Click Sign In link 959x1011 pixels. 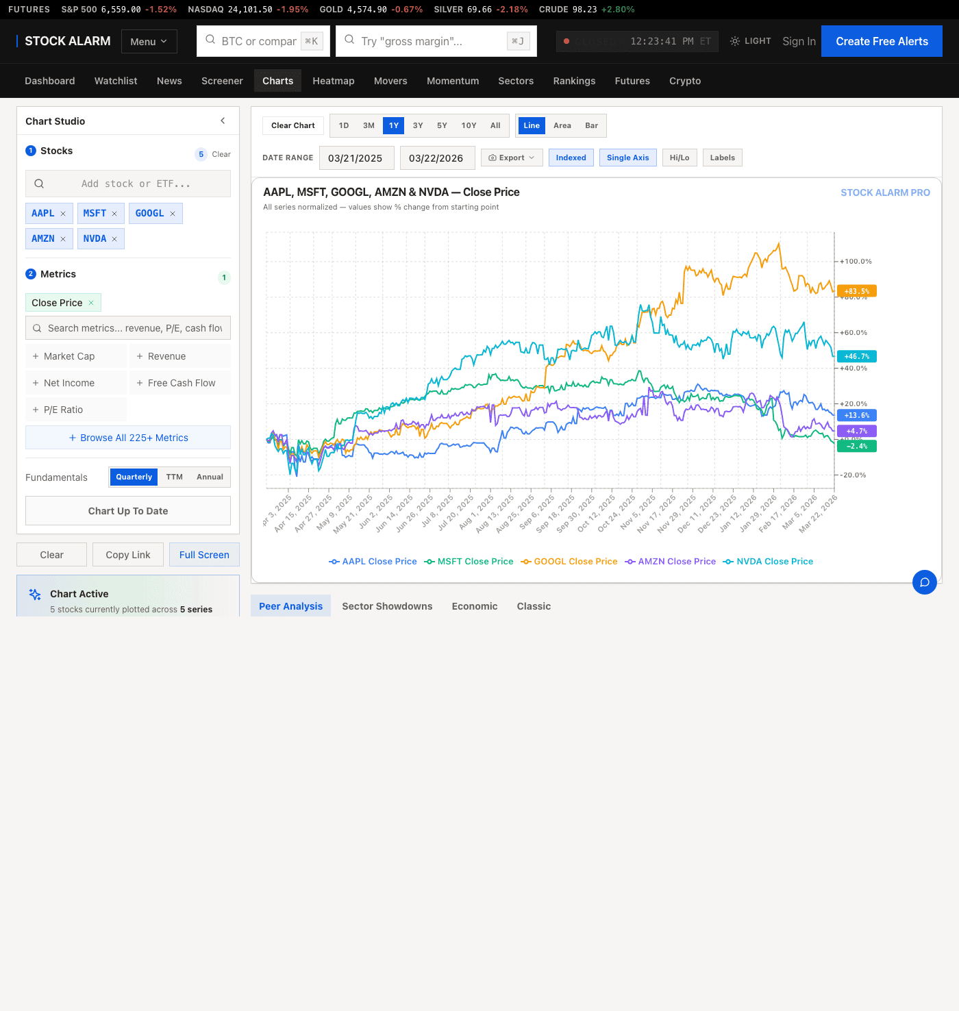tap(799, 41)
